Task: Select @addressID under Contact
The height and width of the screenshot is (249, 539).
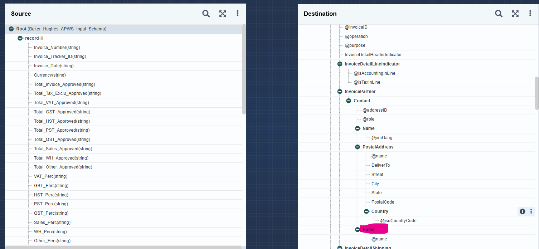Action: [375, 110]
